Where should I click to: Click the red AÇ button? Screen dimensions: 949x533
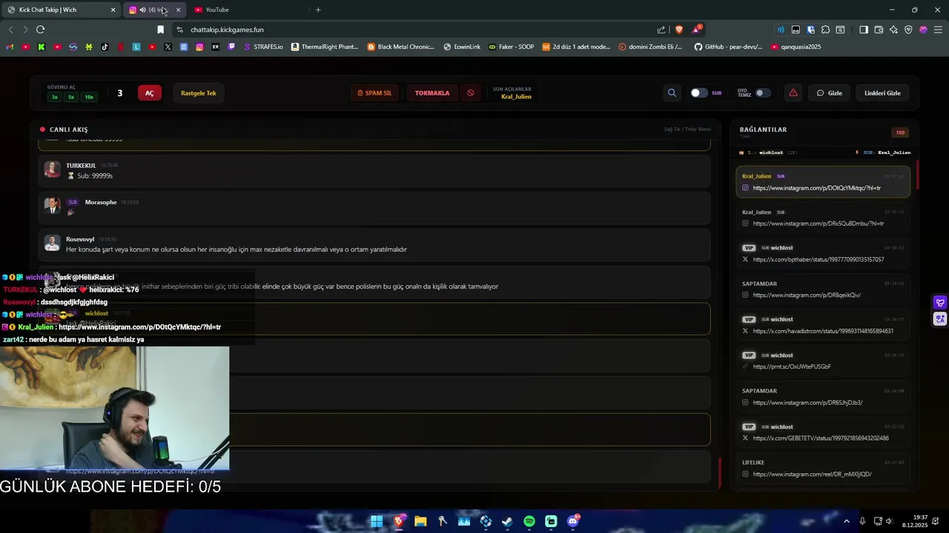click(149, 93)
